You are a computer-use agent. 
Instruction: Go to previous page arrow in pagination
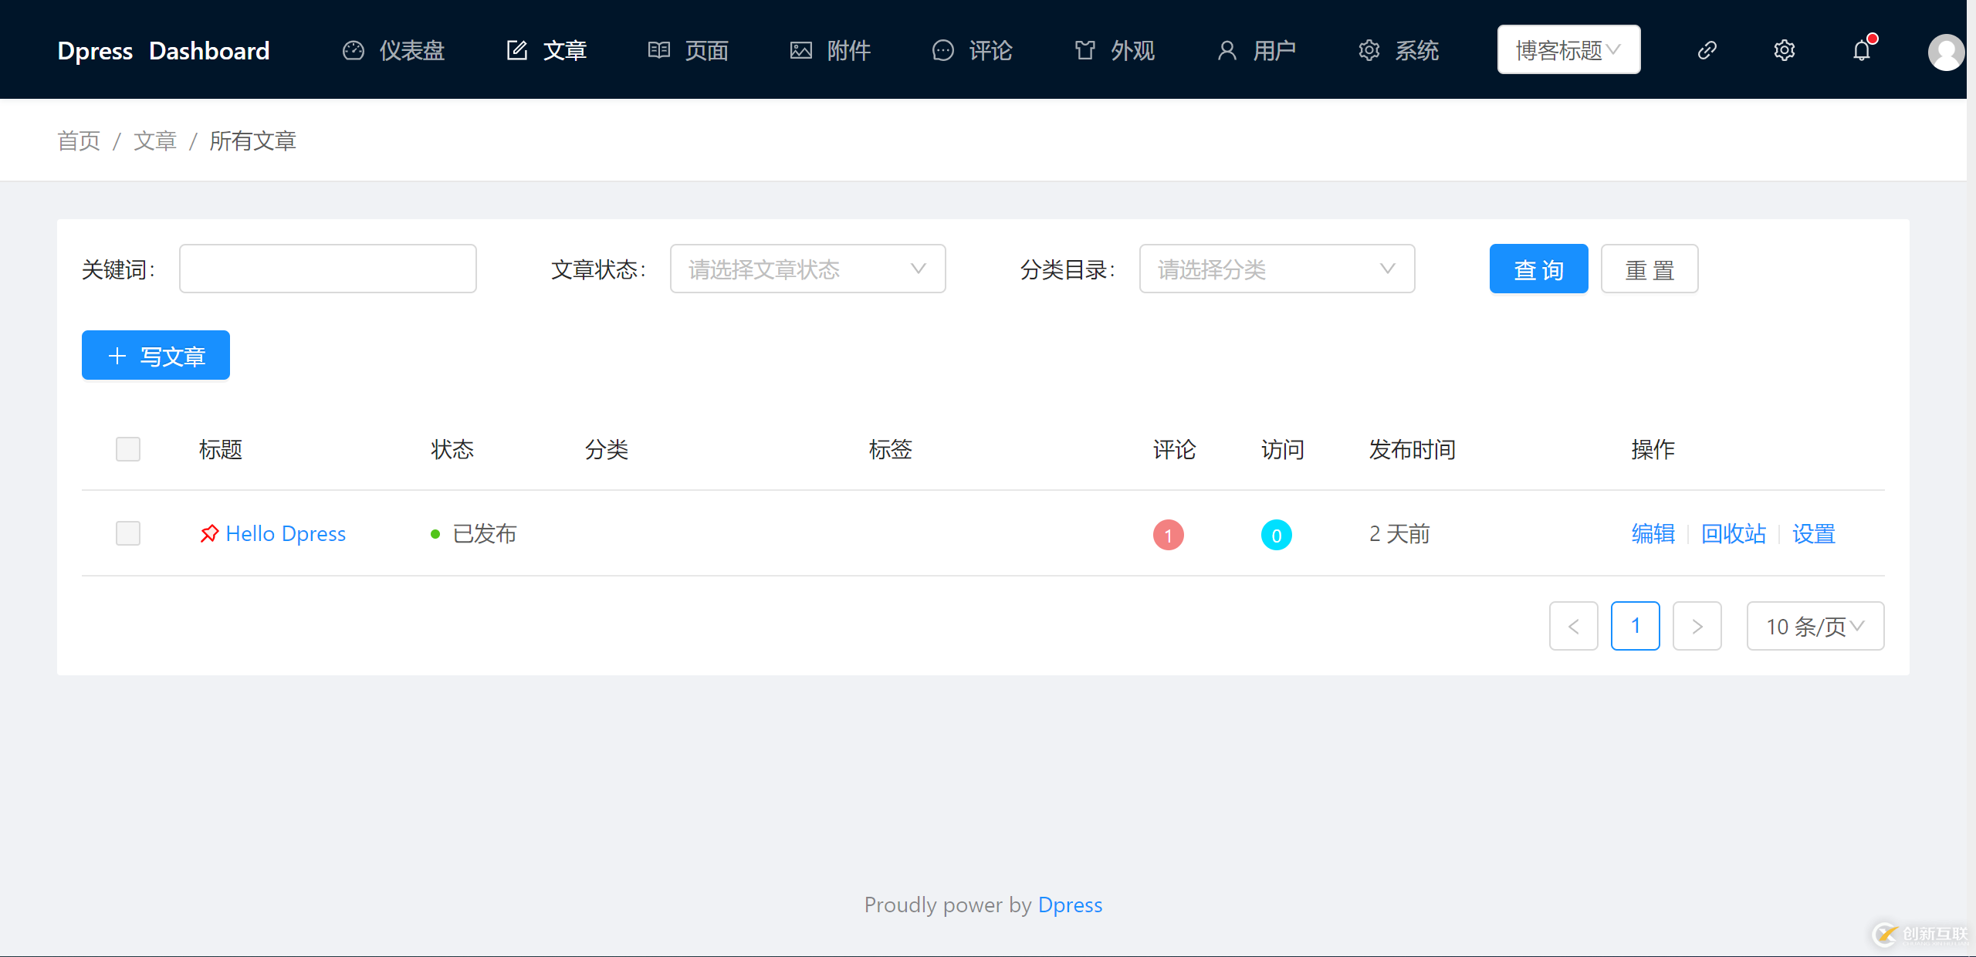coord(1573,626)
